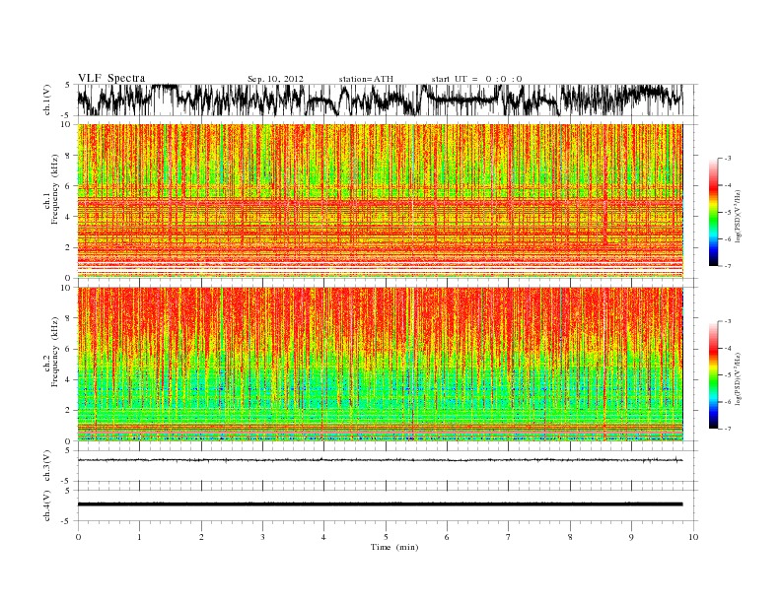Screen dimensions: 781x603
Task: Click inside the ch.1 spectrogram panel
Action: point(381,201)
